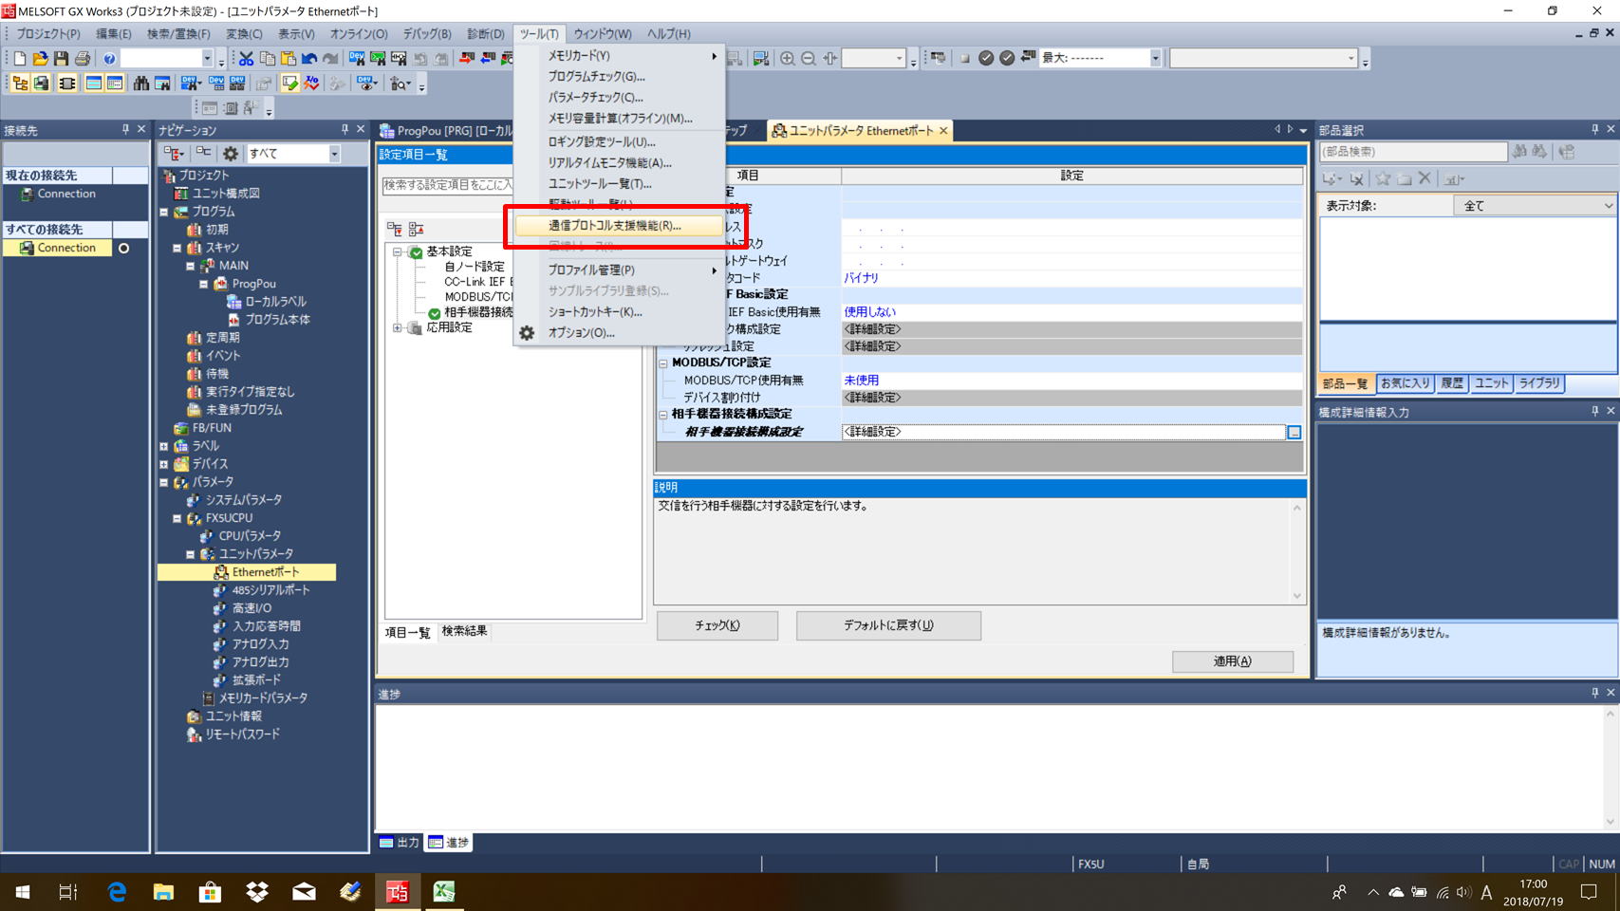Copy using the toolbar copy icon

[268, 59]
